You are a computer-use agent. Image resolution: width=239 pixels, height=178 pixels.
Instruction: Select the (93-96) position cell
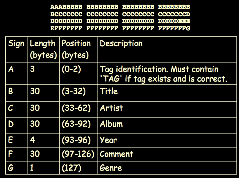(78, 140)
